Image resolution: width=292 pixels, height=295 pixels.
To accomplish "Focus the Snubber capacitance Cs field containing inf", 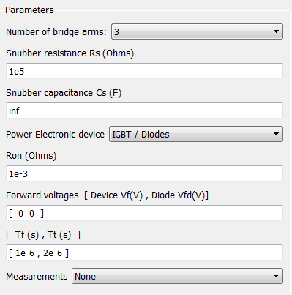I will 144,111.
